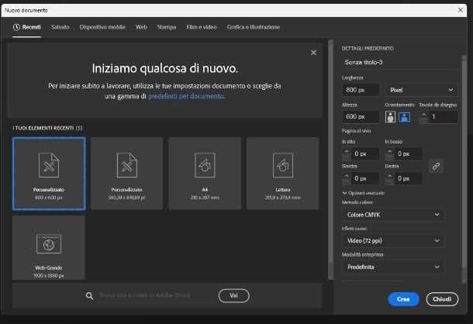
Task: Click the document name field Senza titolo-3
Action: 399,63
